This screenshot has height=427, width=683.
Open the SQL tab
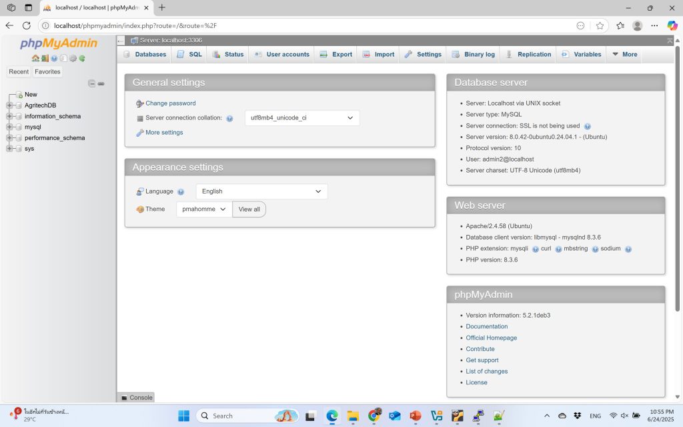click(x=189, y=55)
